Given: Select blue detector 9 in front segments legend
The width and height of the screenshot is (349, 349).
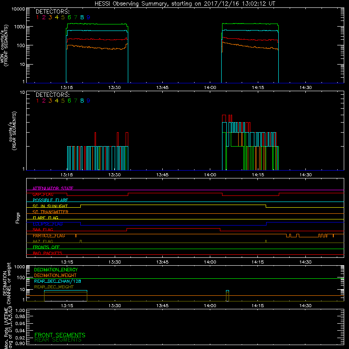Looking at the screenshot, I should click(89, 17).
